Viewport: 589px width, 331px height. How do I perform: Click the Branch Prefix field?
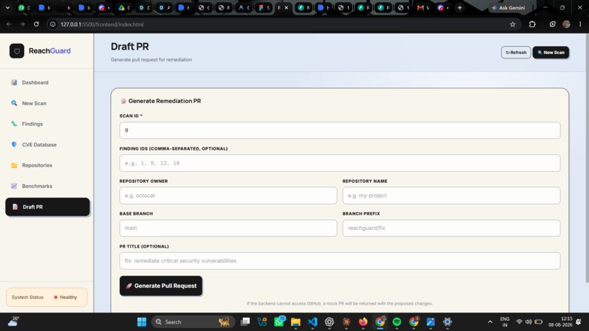pos(451,228)
